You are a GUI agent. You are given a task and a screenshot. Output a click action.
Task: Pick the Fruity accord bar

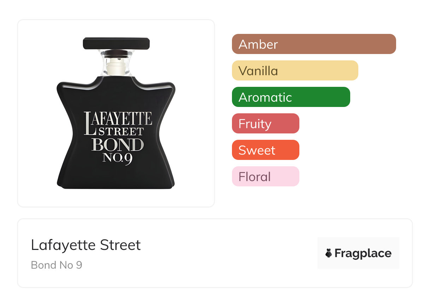265,124
